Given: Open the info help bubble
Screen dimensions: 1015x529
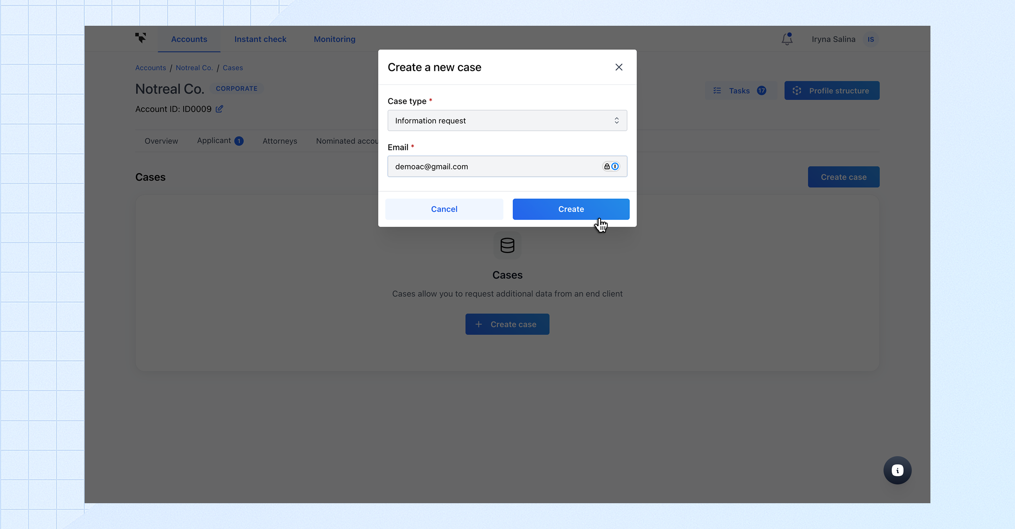Looking at the screenshot, I should [x=897, y=470].
